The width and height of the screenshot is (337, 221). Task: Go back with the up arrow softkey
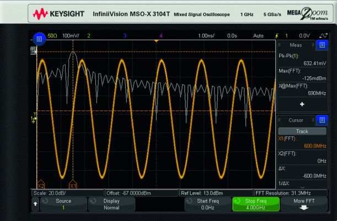coord(35,203)
